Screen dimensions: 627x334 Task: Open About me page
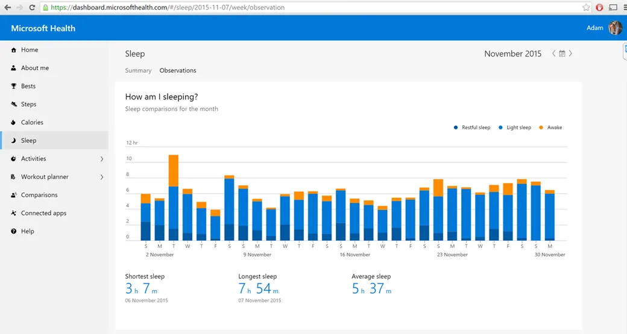click(54, 68)
